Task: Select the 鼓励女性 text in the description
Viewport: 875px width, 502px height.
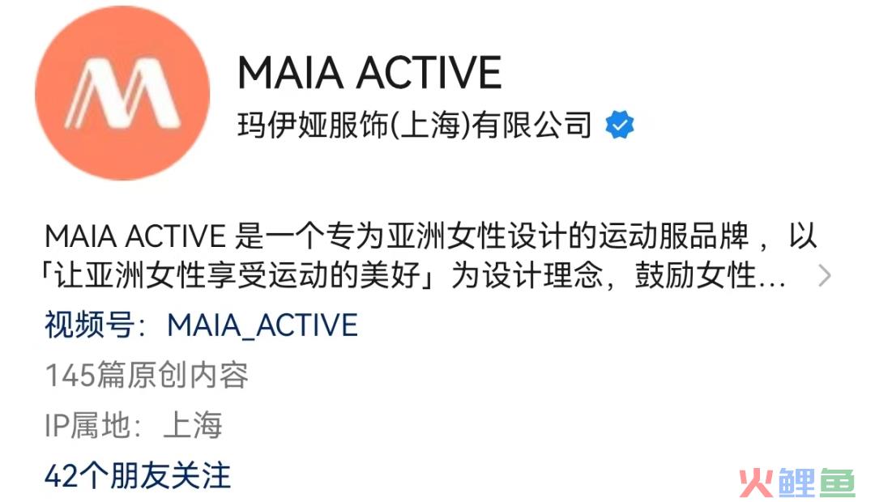Action: [x=695, y=275]
